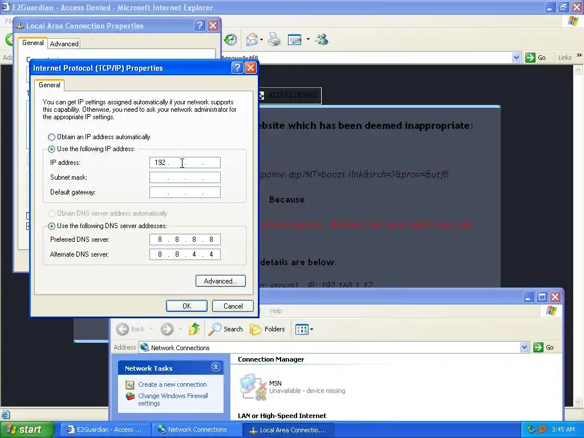Click the IE page scrollbar down arrow
Image resolution: width=584 pixels, height=438 pixels.
[578, 402]
